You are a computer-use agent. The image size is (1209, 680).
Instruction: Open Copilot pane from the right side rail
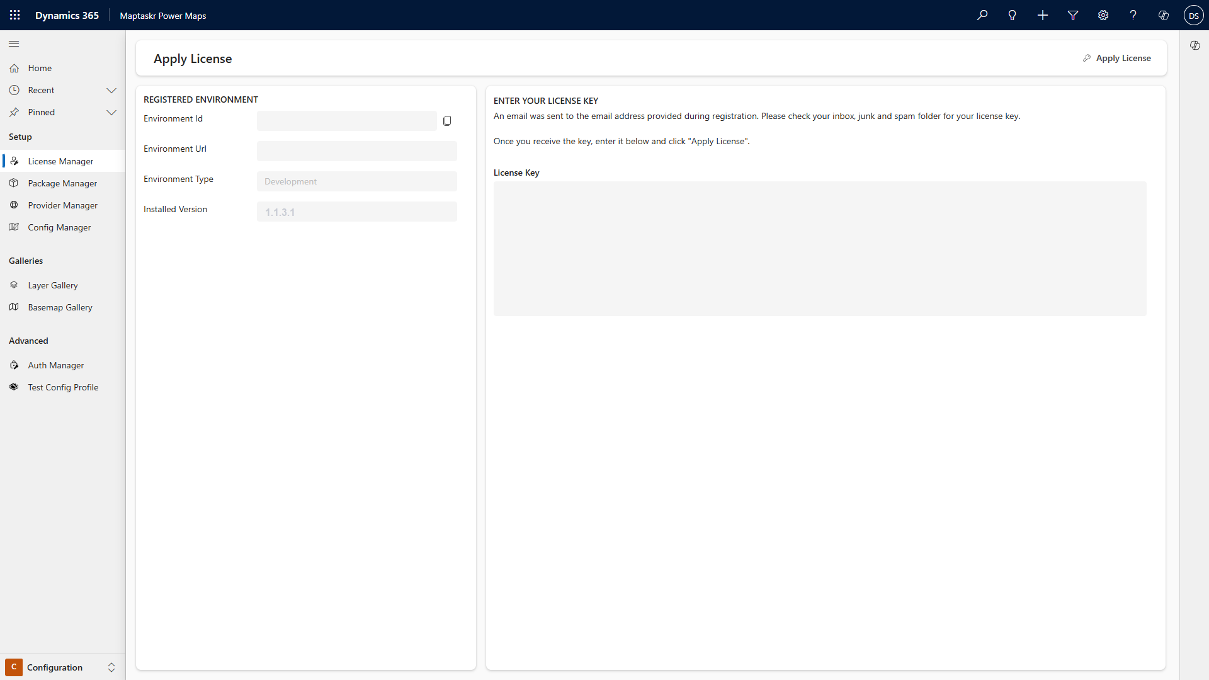[1195, 45]
